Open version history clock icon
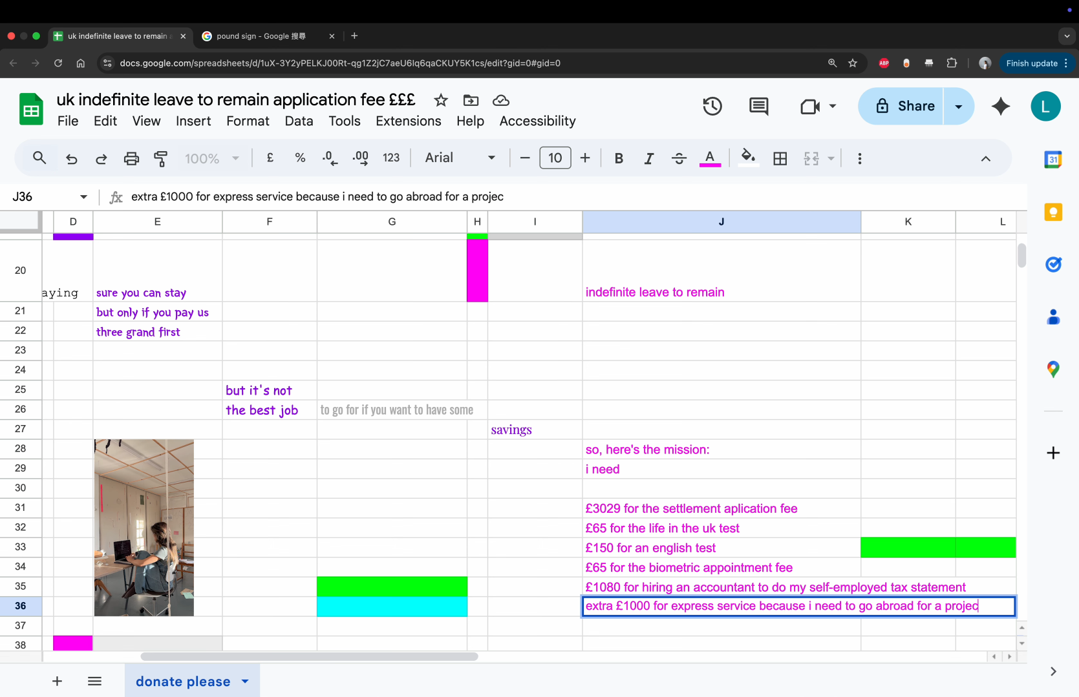This screenshot has width=1079, height=697. click(x=712, y=107)
